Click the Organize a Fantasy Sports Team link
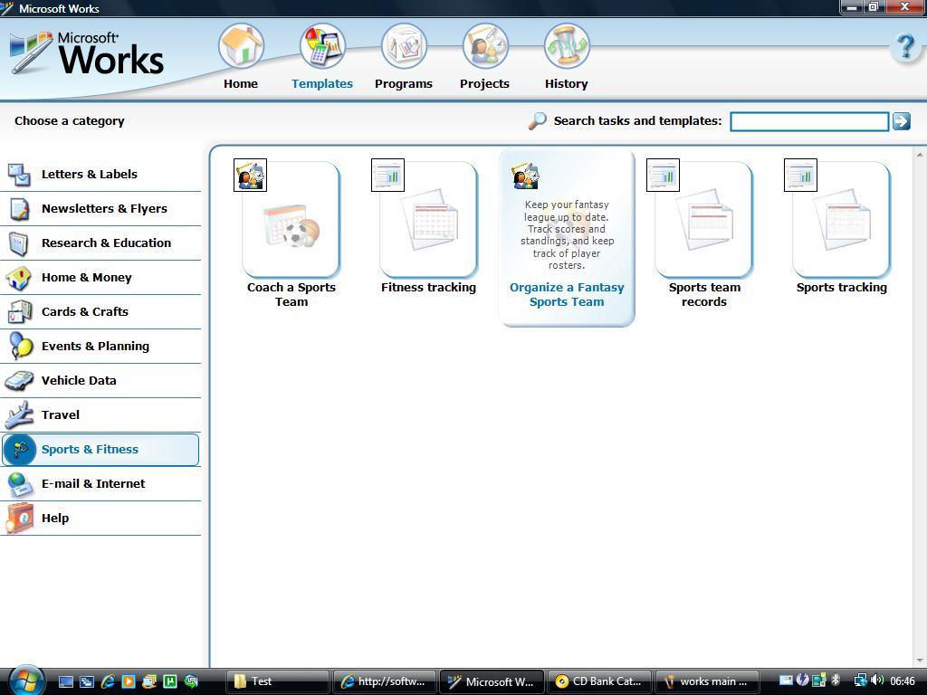Screen dimensions: 927x695 567,294
